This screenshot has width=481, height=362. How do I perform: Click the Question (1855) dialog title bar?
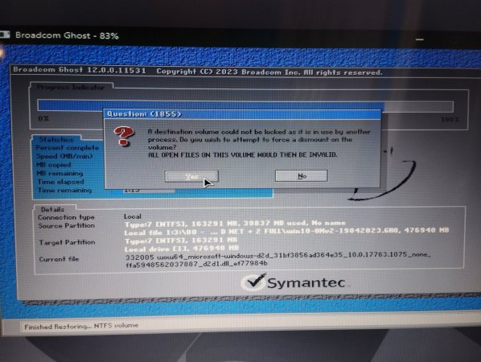click(243, 113)
